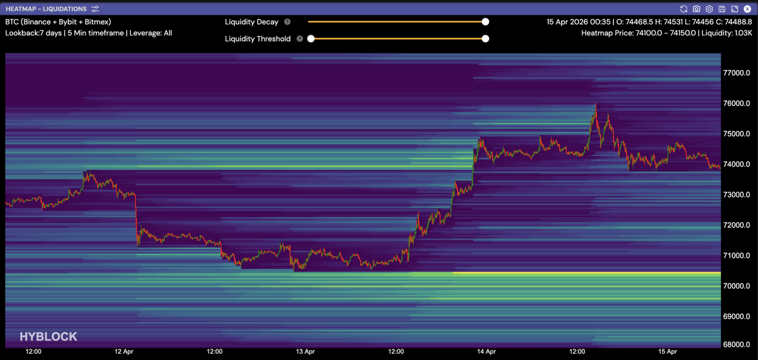
Task: Save the chart with the floppy disk icon
Action: click(x=722, y=9)
